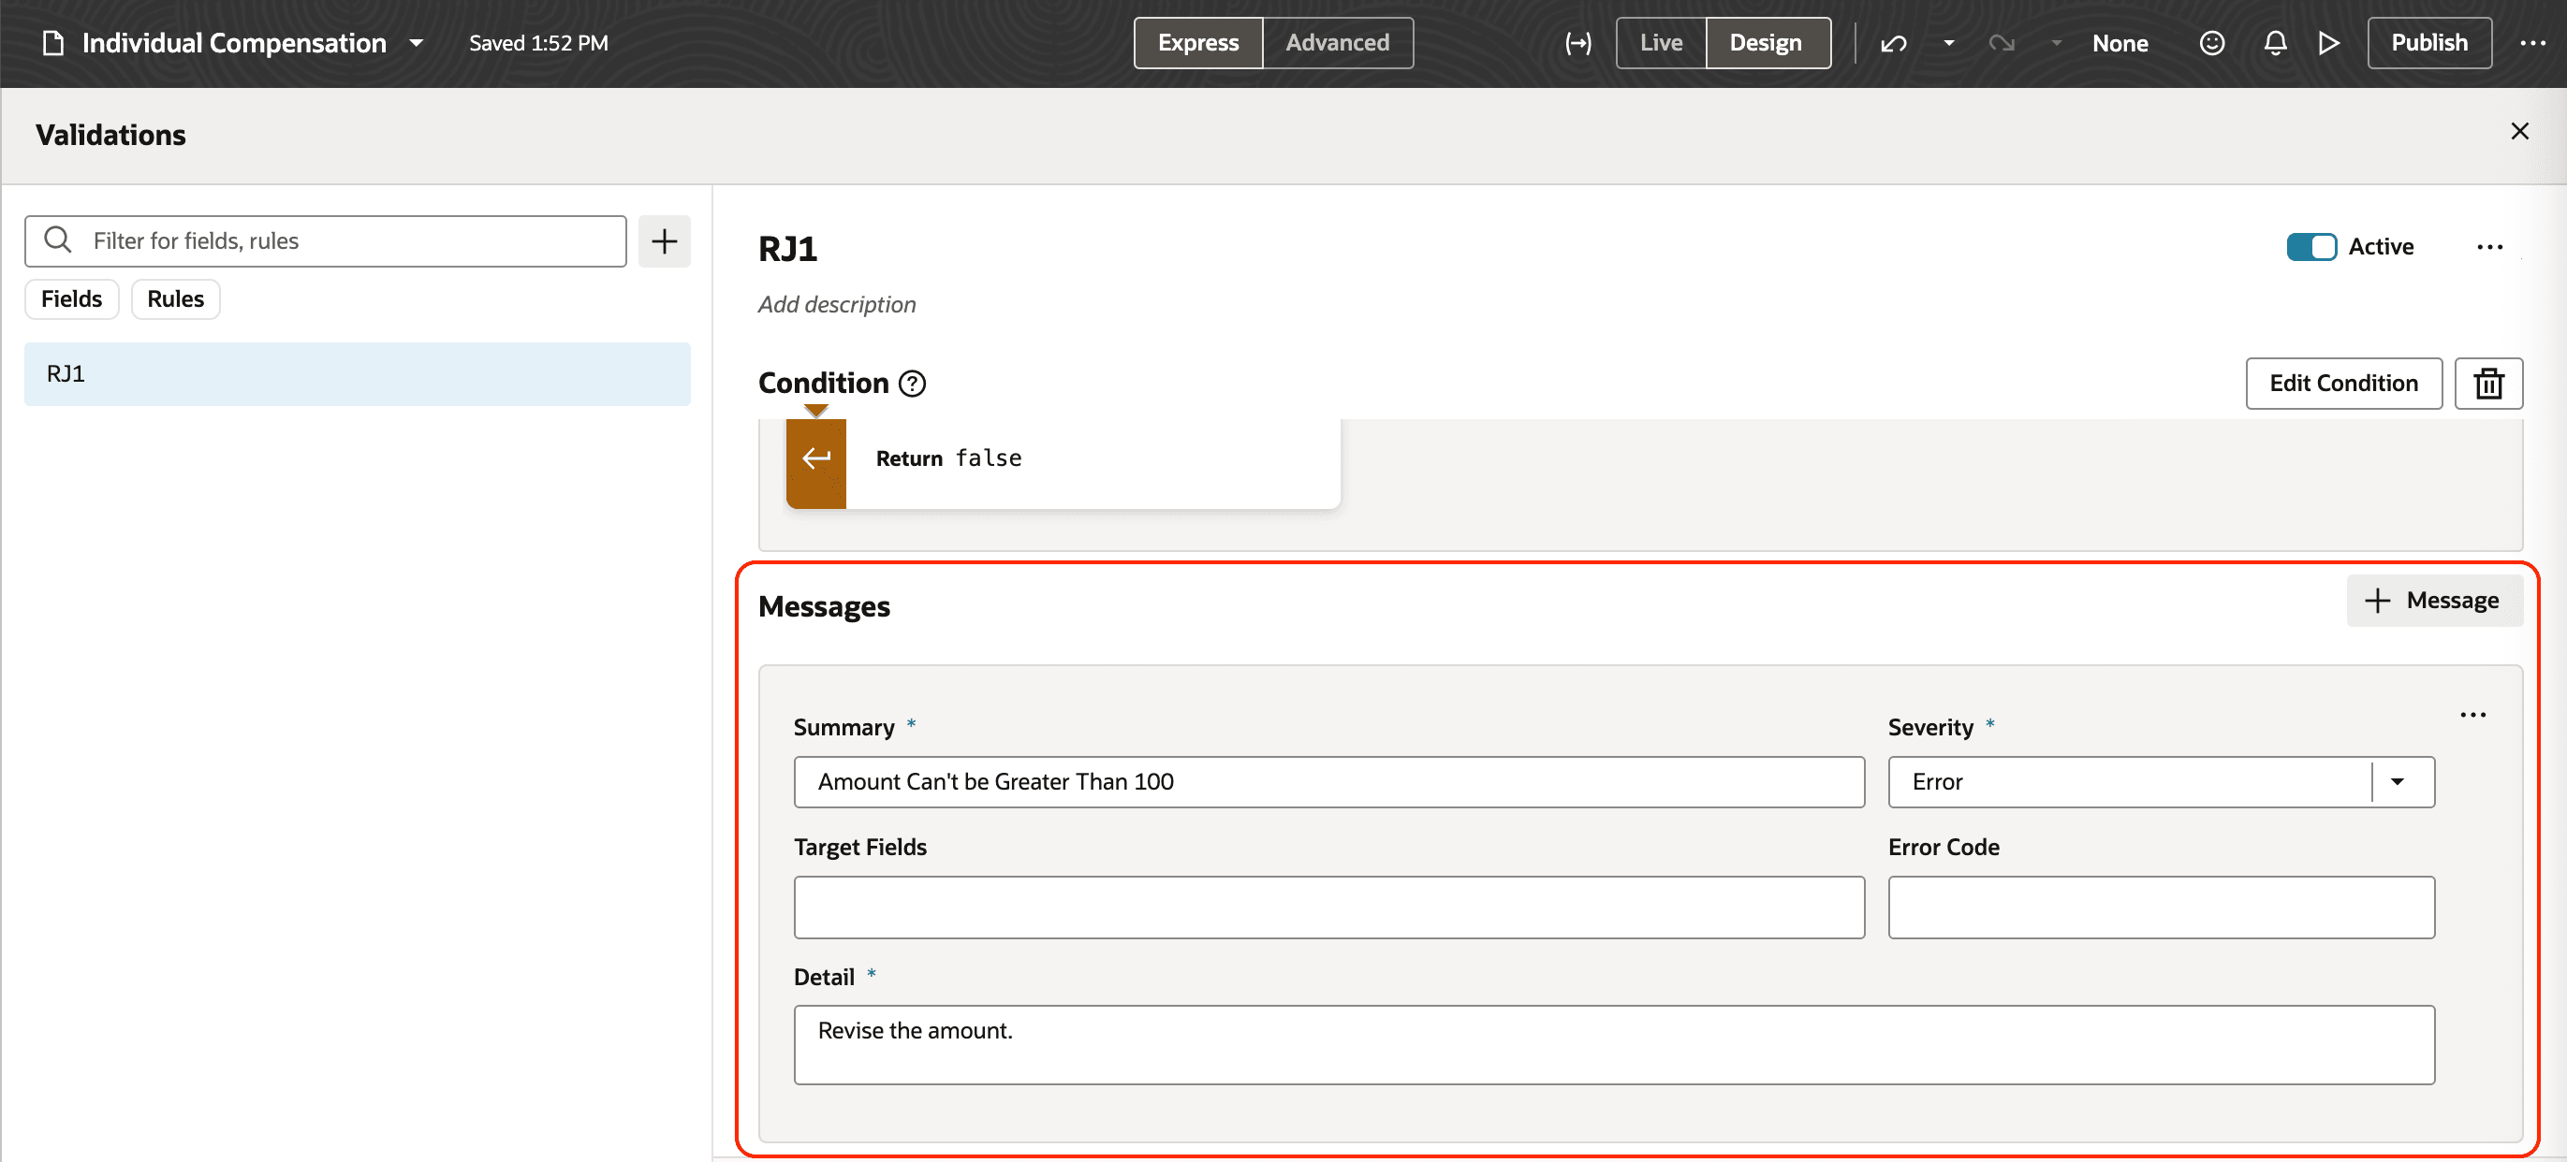2567x1162 pixels.
Task: Add a new message with the Message button
Action: pos(2433,600)
